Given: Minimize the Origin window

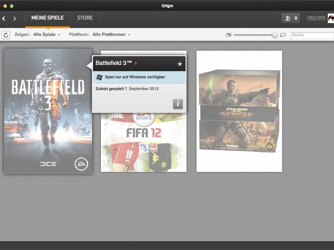Looking at the screenshot, I should click(5, 6).
